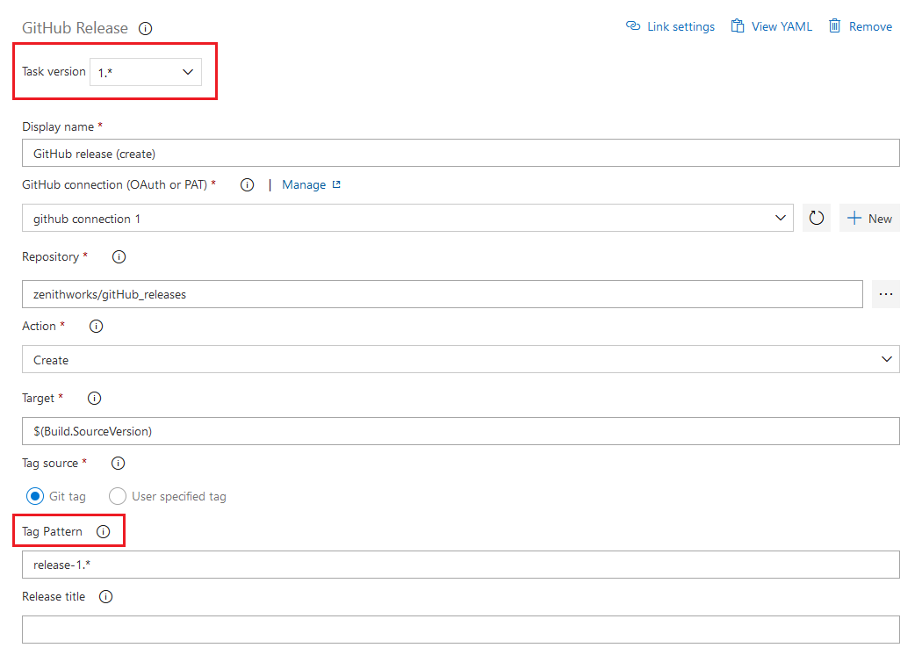Open the Action dropdown showing Create
The height and width of the screenshot is (655, 922).
click(887, 359)
